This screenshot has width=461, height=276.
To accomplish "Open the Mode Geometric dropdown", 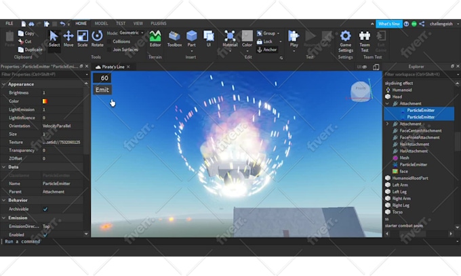I will [x=132, y=33].
